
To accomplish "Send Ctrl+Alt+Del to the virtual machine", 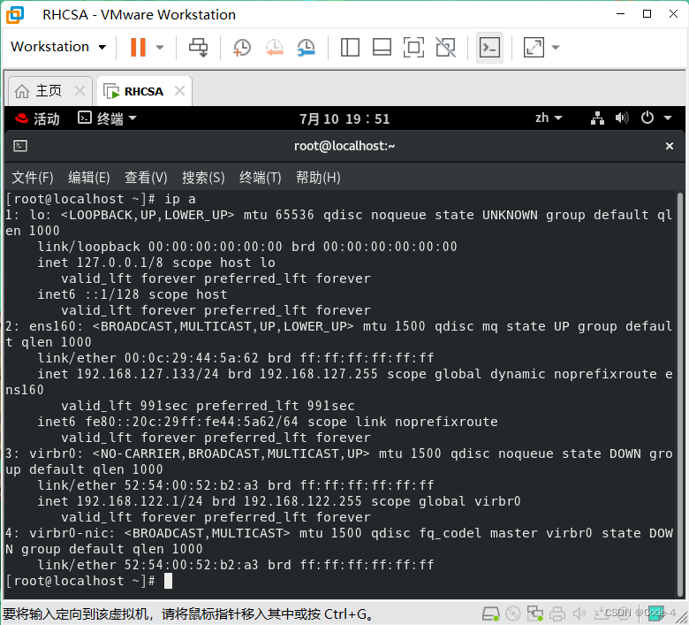I will [x=198, y=47].
